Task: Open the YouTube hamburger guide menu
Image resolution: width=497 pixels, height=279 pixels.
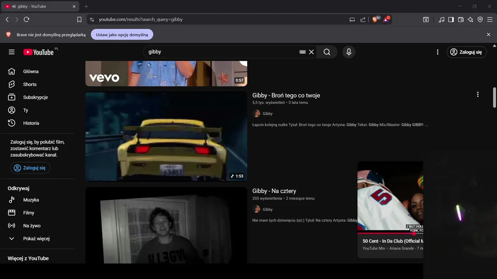Action: 12,52
